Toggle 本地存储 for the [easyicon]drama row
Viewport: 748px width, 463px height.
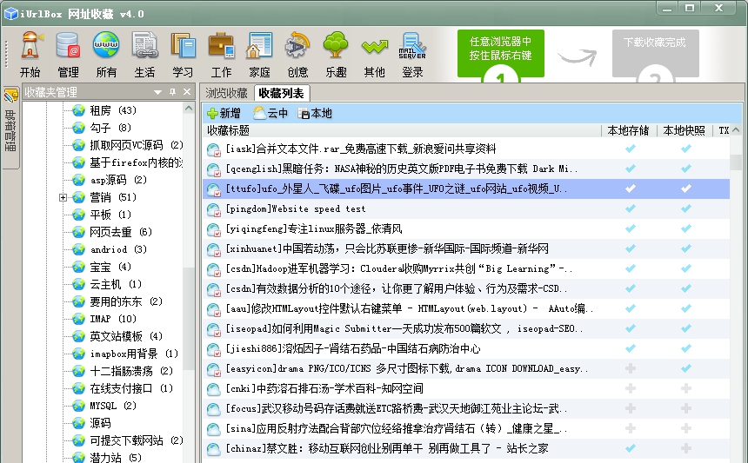(631, 368)
